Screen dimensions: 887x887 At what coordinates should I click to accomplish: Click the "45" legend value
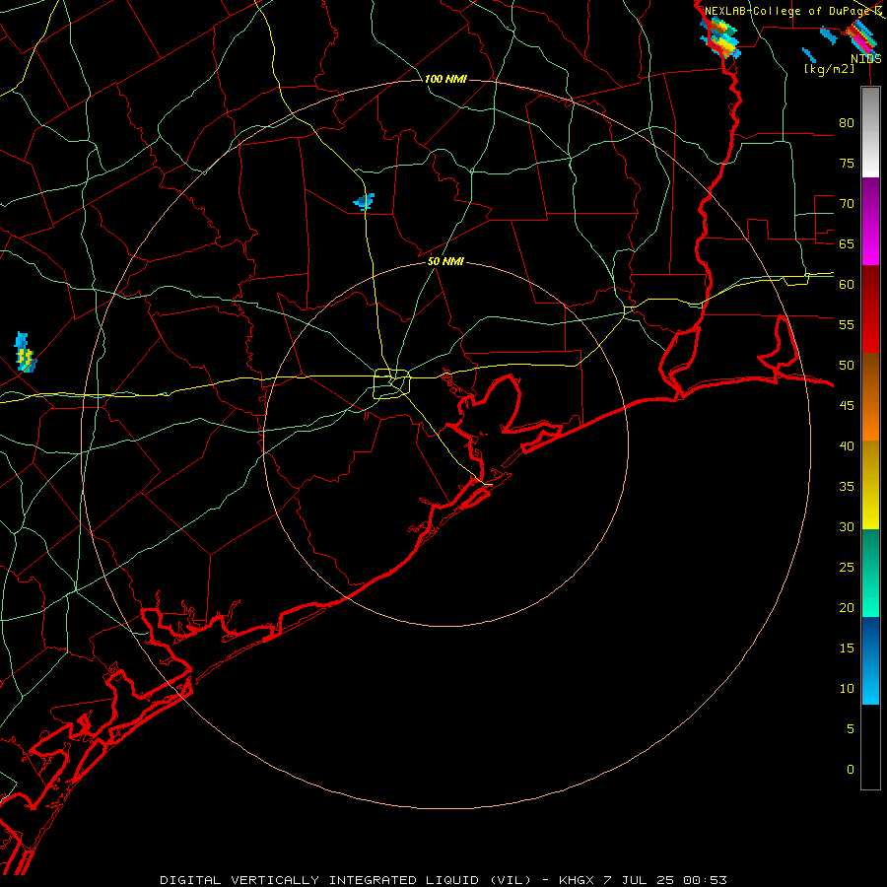[x=847, y=406]
